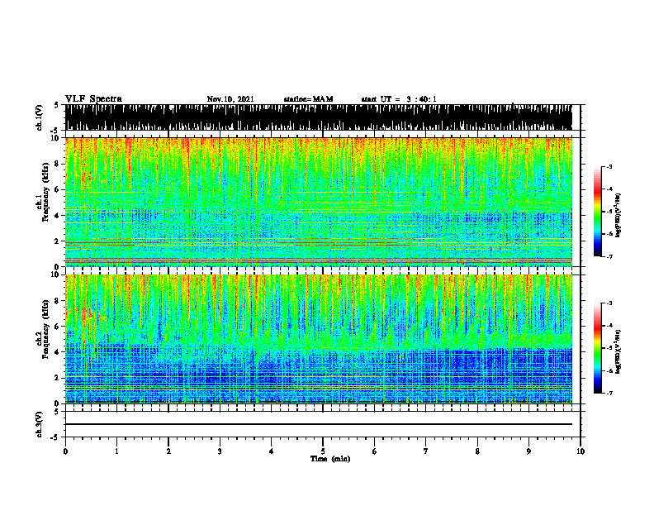
Task: Click the ch.1 colorbar "-7" bottom tick value
Action: point(609,256)
